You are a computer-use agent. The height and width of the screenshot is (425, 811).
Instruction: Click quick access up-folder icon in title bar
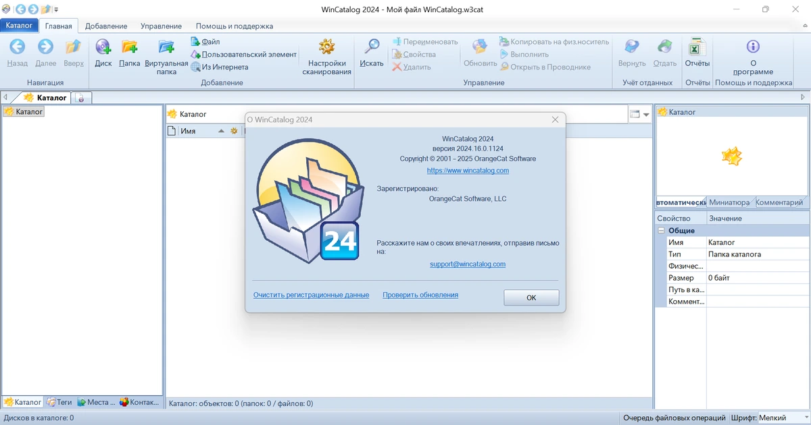click(x=45, y=9)
